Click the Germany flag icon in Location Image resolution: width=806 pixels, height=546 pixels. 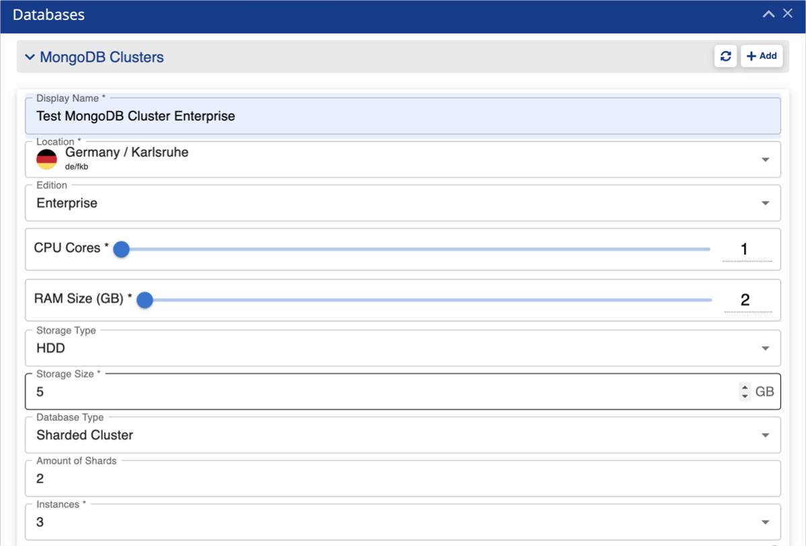click(x=46, y=160)
